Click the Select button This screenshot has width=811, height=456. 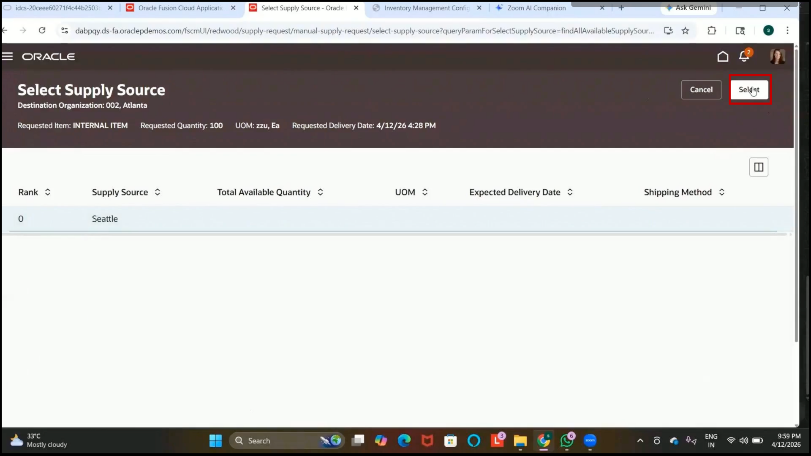point(749,90)
